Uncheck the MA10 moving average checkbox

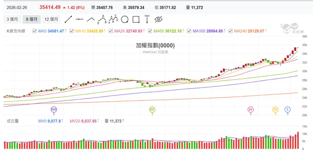pos(71,31)
